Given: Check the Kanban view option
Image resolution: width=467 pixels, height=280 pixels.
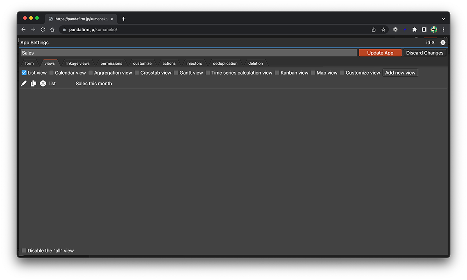Looking at the screenshot, I should 277,73.
